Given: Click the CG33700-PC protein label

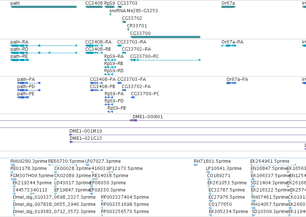Looking at the screenshot, I should click(x=145, y=94).
